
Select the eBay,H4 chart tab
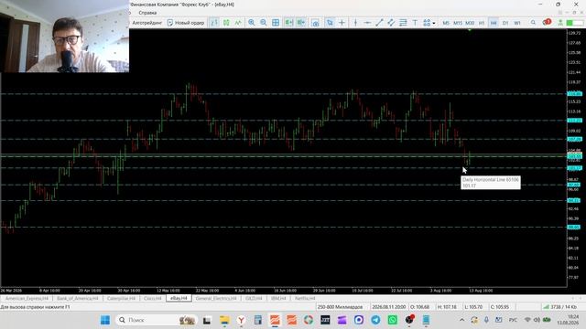179,299
